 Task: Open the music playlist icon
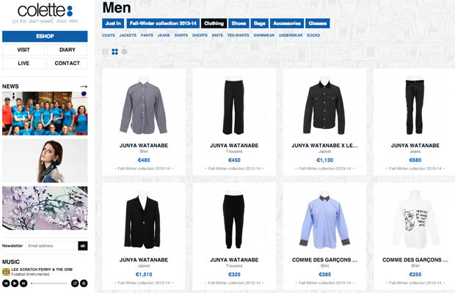tap(84, 283)
